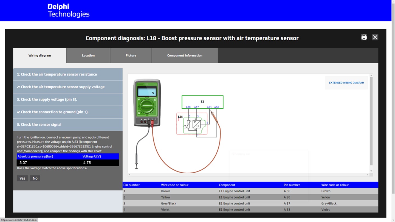Viewport: 395px width, 222px height.
Task: Answer Yes to voltage match question
Action: [x=22, y=178]
